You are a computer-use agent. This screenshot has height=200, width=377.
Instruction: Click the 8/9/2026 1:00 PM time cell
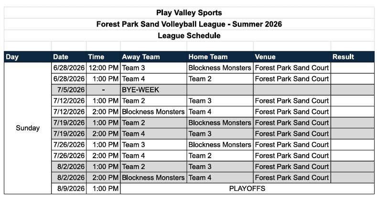(103, 189)
